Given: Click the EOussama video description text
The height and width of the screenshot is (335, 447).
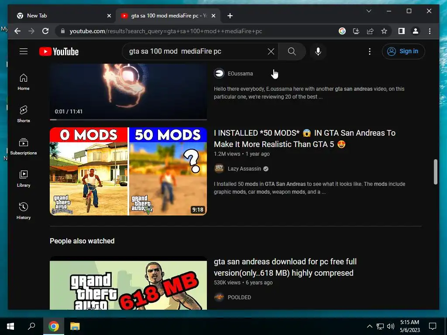Looking at the screenshot, I should 309,93.
